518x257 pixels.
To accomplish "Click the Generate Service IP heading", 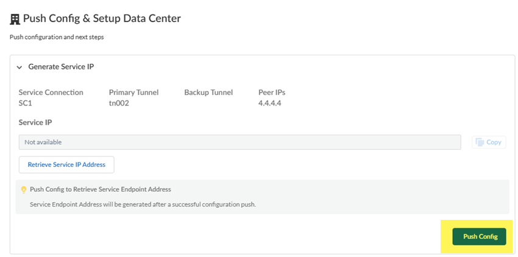I will tap(61, 67).
